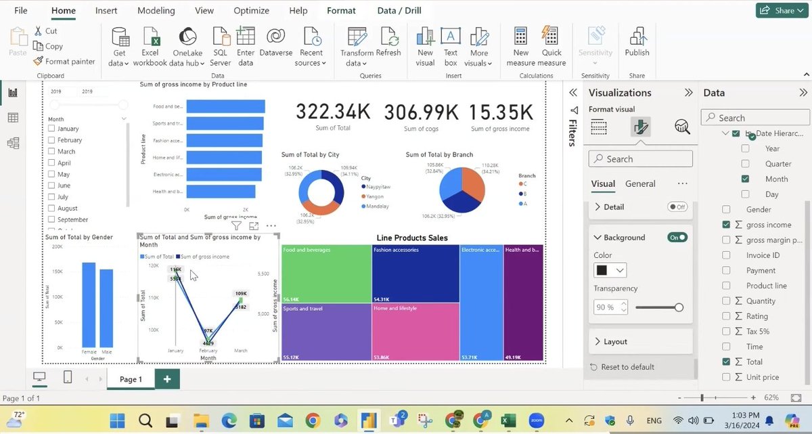812x434 pixels.
Task: Click Transform data icon
Action: [x=357, y=38]
